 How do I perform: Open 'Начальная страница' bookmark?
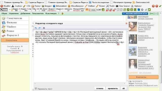[121, 2]
